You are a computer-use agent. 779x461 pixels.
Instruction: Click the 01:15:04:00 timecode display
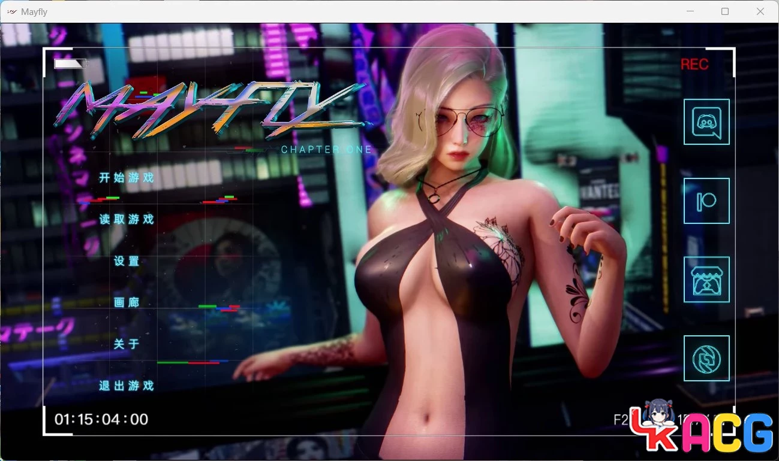[x=101, y=419]
